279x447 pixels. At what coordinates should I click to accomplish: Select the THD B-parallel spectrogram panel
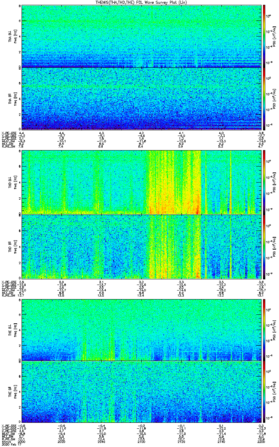[x=141, y=246]
